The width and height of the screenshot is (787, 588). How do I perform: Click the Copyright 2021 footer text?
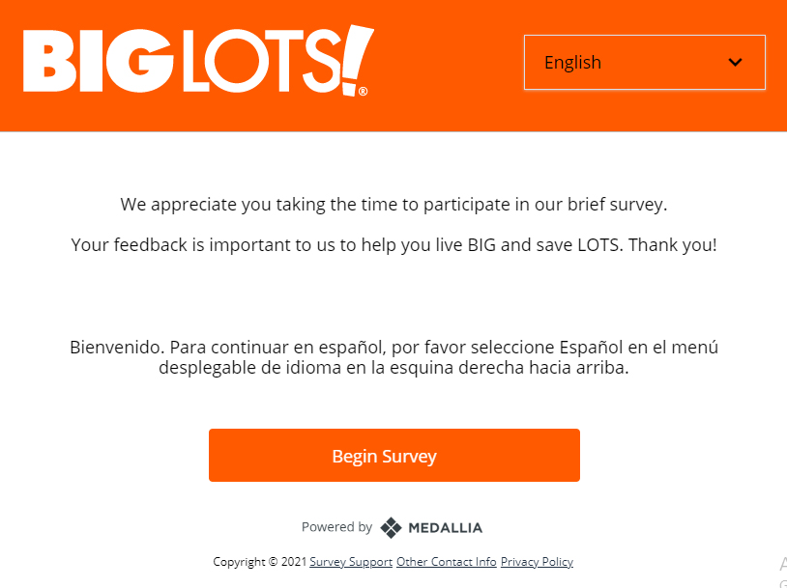click(x=259, y=562)
